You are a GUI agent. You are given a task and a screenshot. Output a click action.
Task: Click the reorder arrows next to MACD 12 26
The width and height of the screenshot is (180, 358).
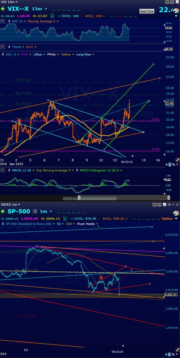point(9,170)
